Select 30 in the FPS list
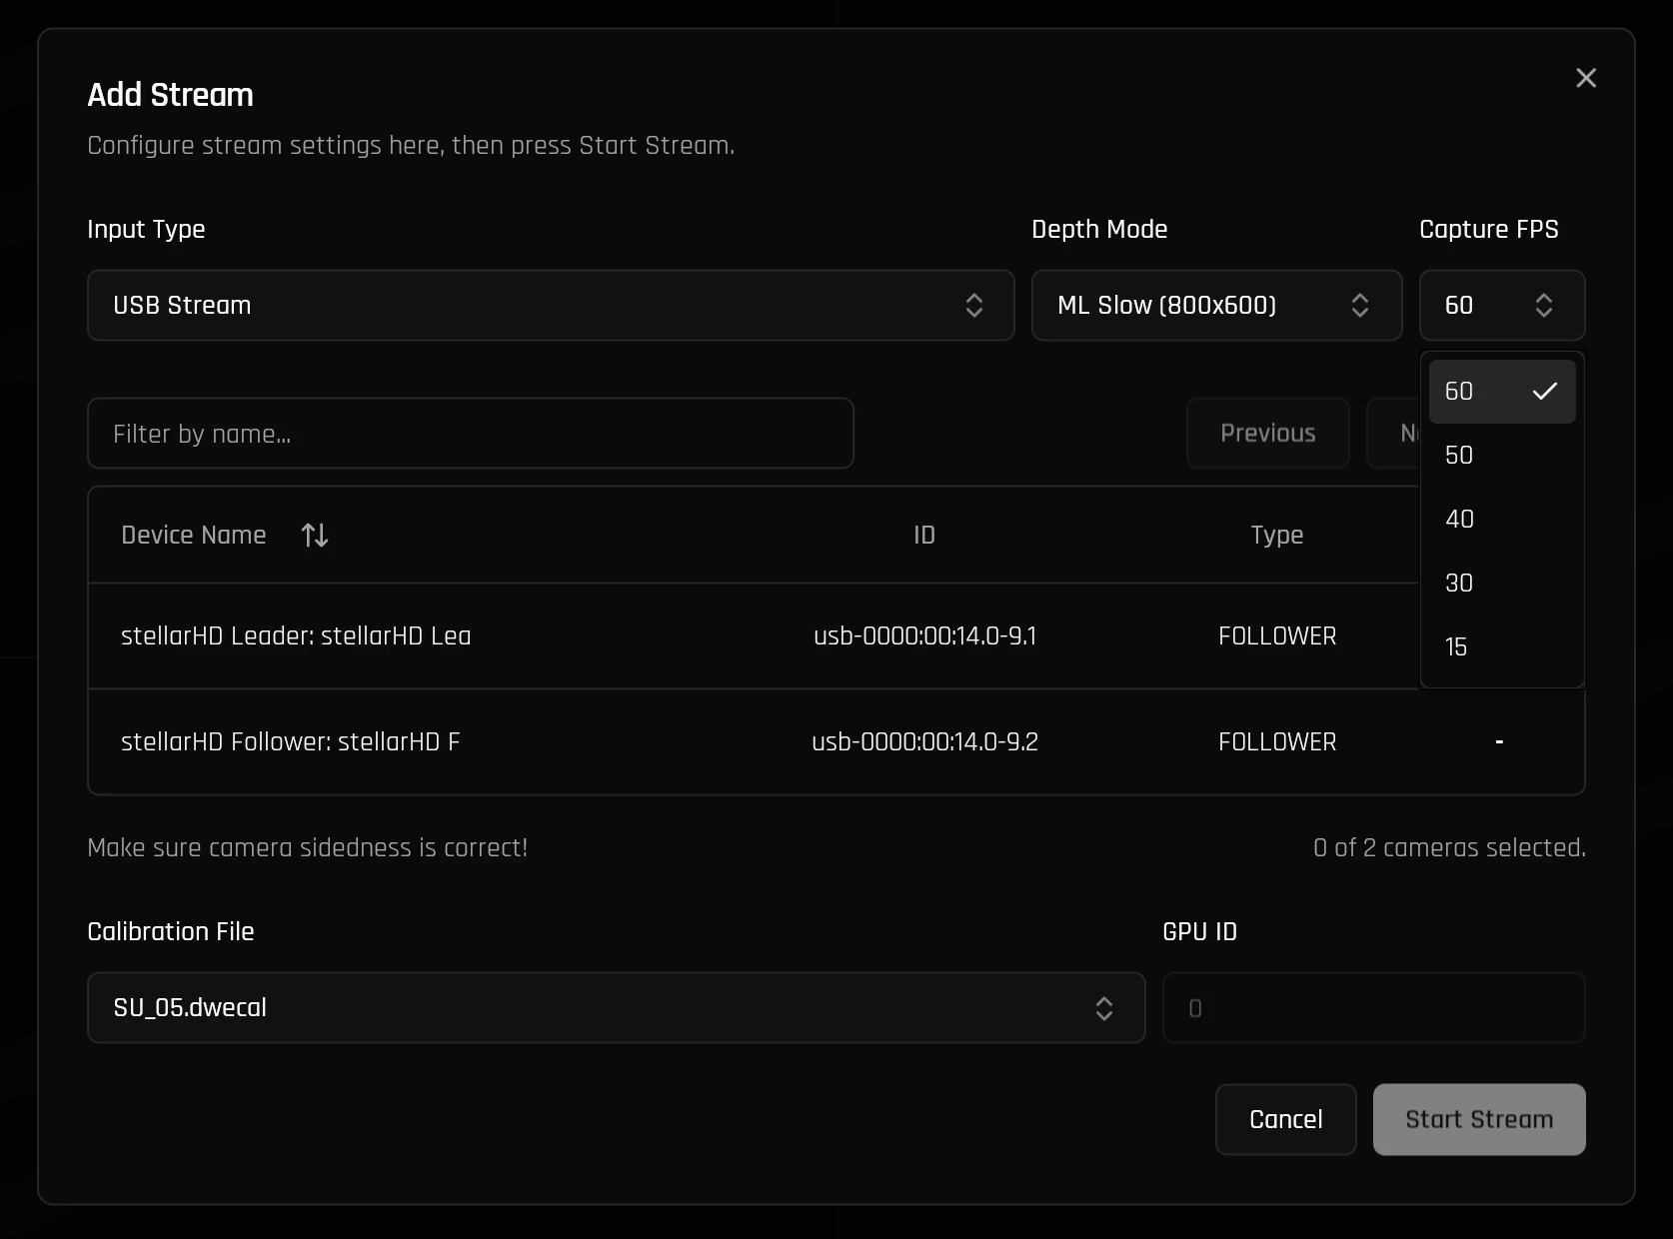Image resolution: width=1673 pixels, height=1239 pixels. [1459, 583]
